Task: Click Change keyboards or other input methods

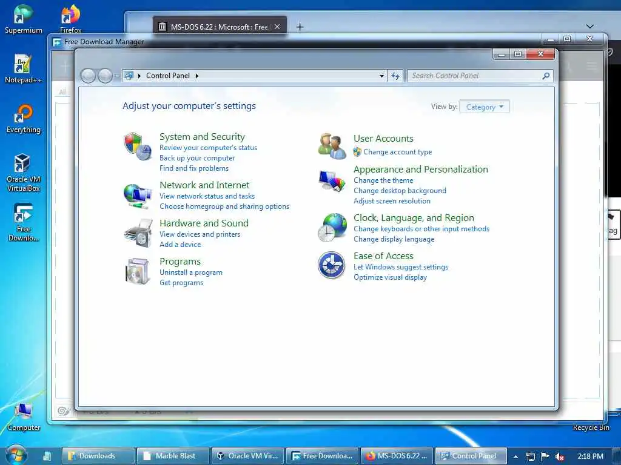Action: [x=421, y=228]
